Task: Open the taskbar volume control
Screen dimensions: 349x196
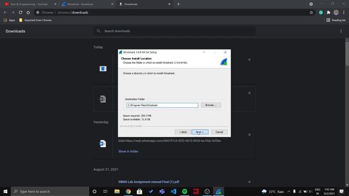Action: coord(310,192)
